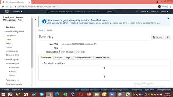Screen dimensions: 173x97
Task: Click the Delete user button
Action: [x=157, y=37]
